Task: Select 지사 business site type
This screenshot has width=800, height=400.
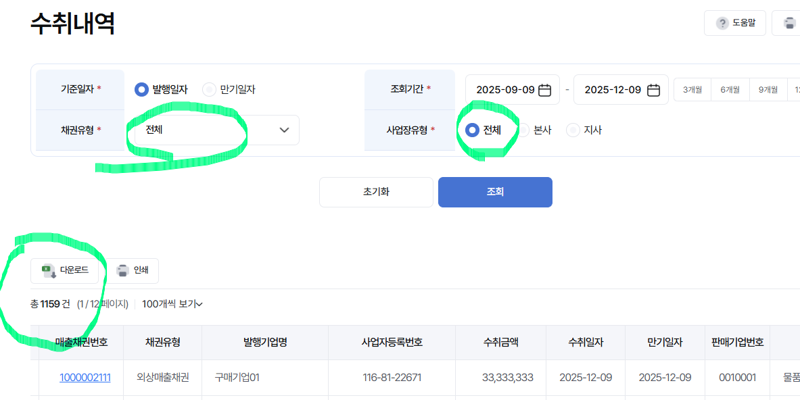Action: [x=573, y=130]
